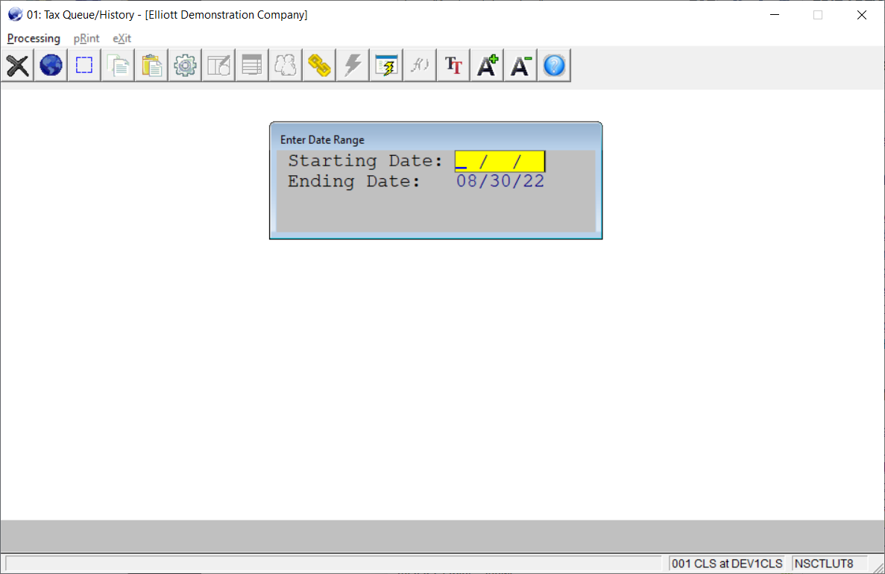Click the Enter Date Range dialog title
This screenshot has width=885, height=574.
click(322, 139)
